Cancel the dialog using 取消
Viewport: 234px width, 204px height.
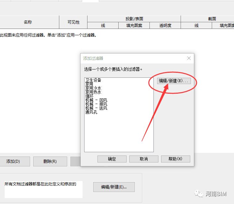[x=144, y=159]
